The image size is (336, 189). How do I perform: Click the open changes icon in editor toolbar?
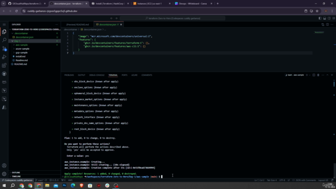pos(323,25)
